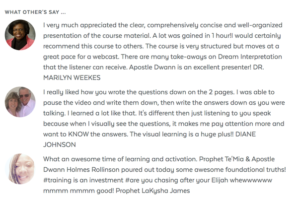This screenshot has height=201, width=298.
Task: Click the word "whewwwwww"
Action: coord(251,180)
